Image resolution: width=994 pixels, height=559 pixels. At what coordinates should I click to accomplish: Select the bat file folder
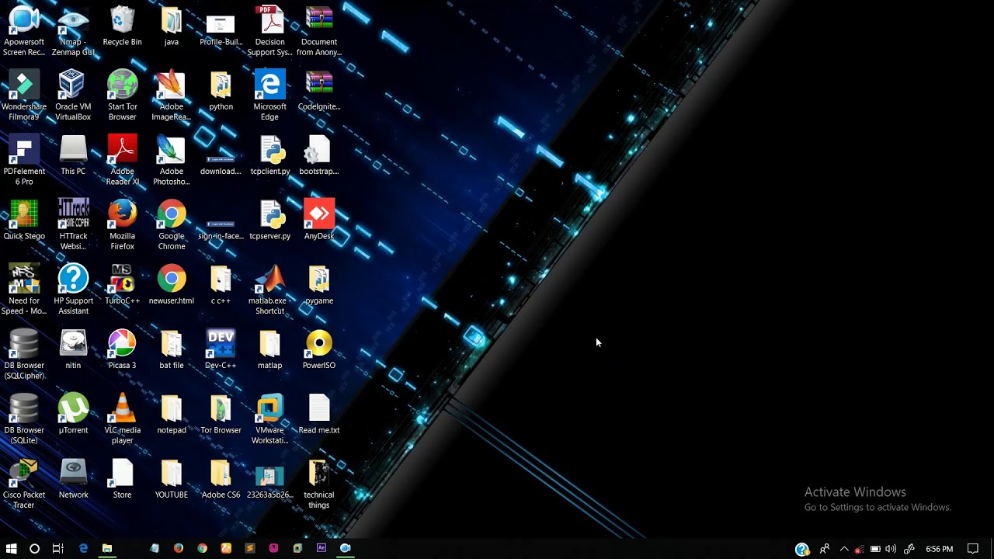click(172, 349)
